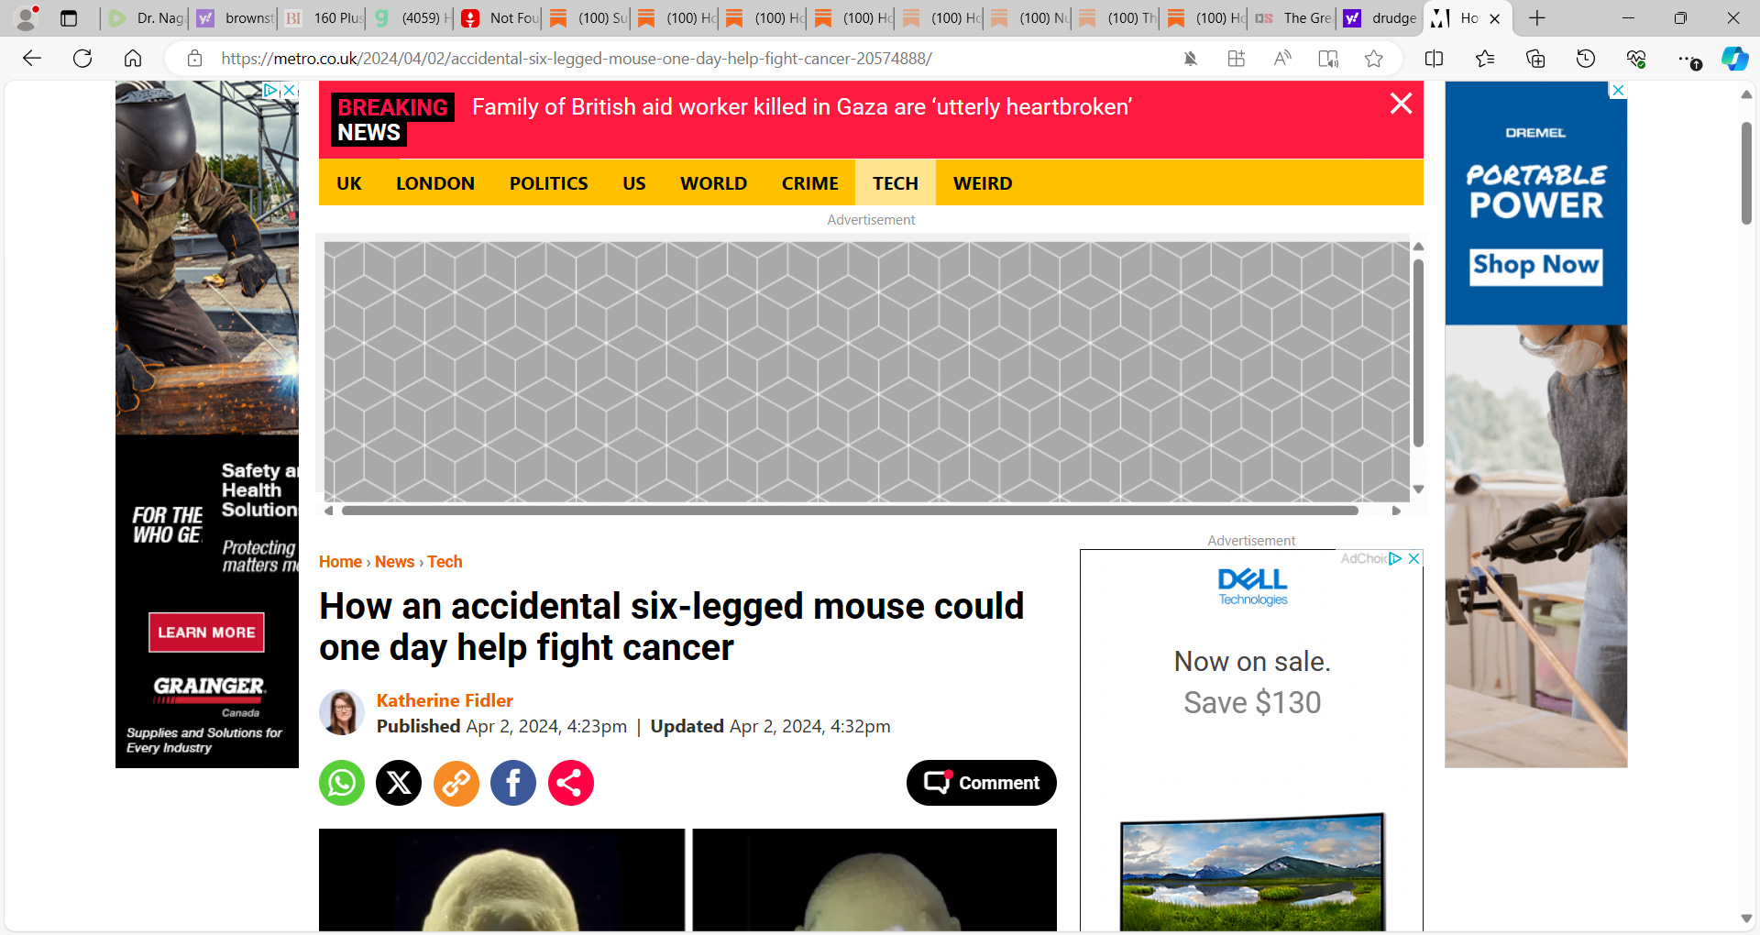Viewport: 1760px width, 935px height.
Task: Open Settings and more menu
Action: 1688,59
